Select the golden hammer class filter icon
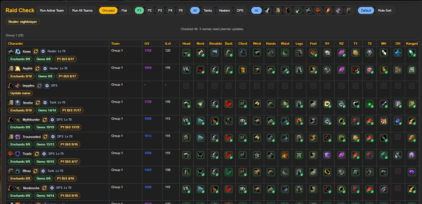 click(277, 10)
